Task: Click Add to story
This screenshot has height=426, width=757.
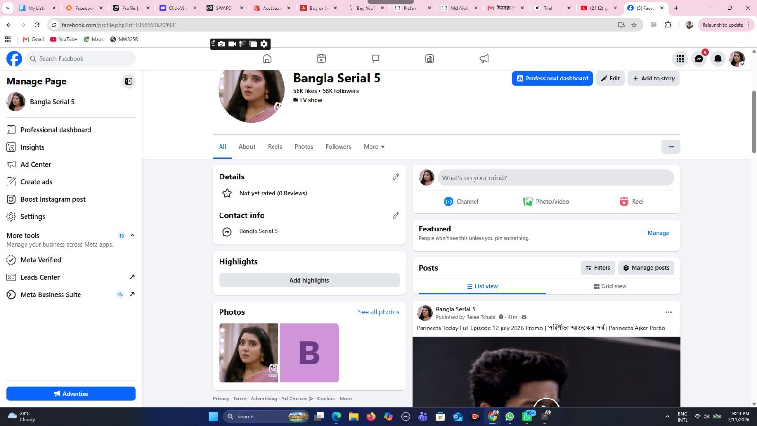Action: pyautogui.click(x=653, y=79)
